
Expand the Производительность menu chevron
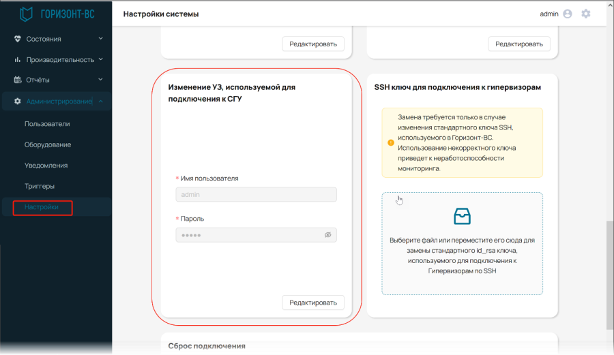click(x=101, y=59)
